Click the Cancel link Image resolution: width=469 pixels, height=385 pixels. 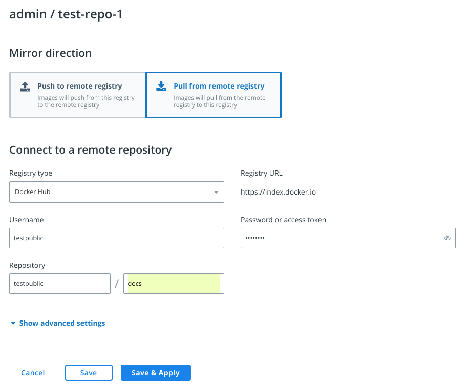pos(33,373)
